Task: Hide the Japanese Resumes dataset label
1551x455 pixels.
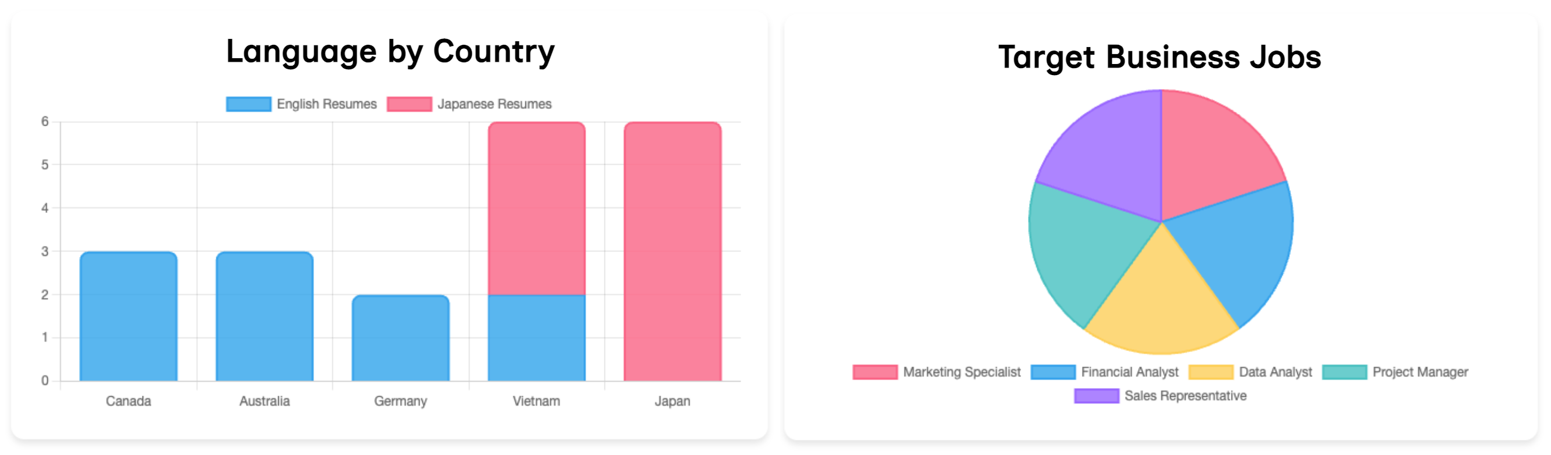Action: [x=494, y=104]
